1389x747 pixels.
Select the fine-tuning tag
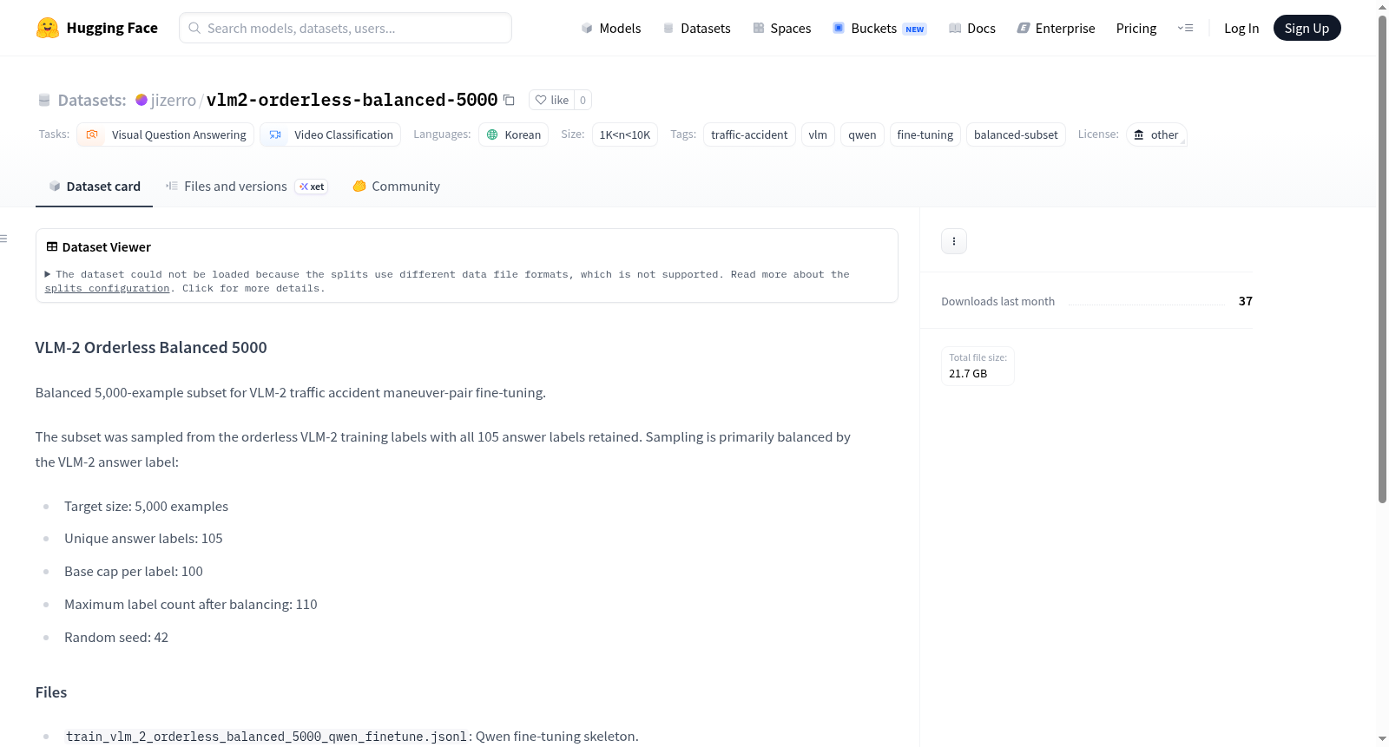925,134
